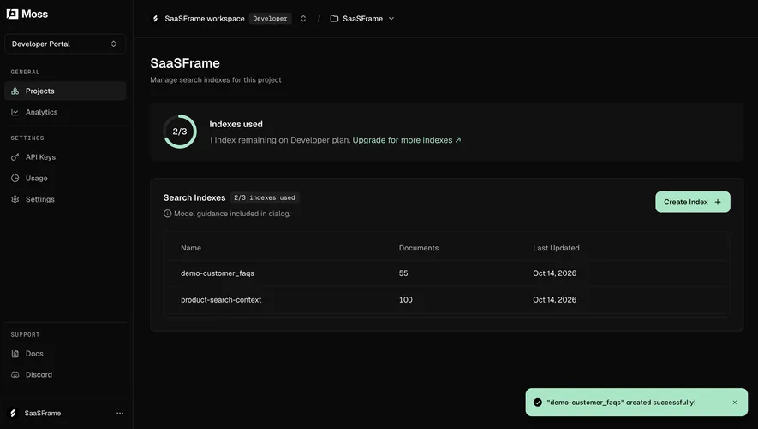Click document count 100
The width and height of the screenshot is (758, 429).
point(406,300)
